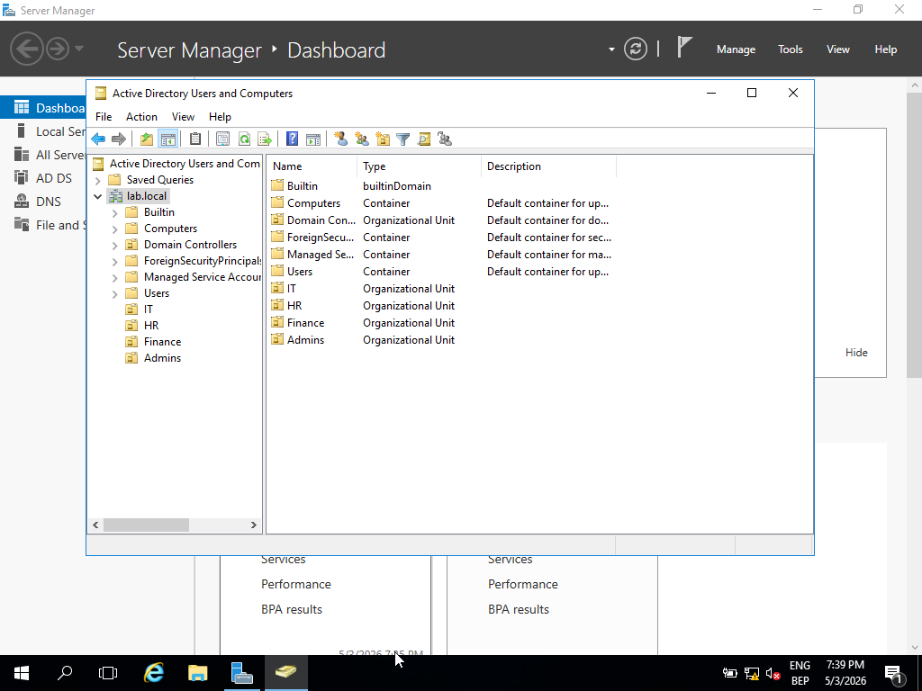This screenshot has height=691, width=922.
Task: Expand the Users container node
Action: [x=115, y=294]
